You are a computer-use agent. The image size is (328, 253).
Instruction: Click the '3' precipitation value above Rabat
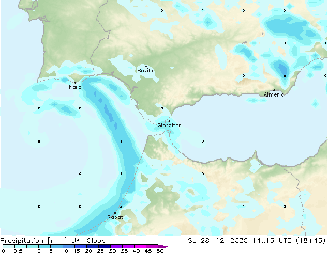[121, 207]
